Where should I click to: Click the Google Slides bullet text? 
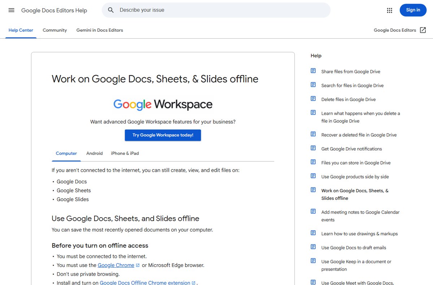coord(73,199)
